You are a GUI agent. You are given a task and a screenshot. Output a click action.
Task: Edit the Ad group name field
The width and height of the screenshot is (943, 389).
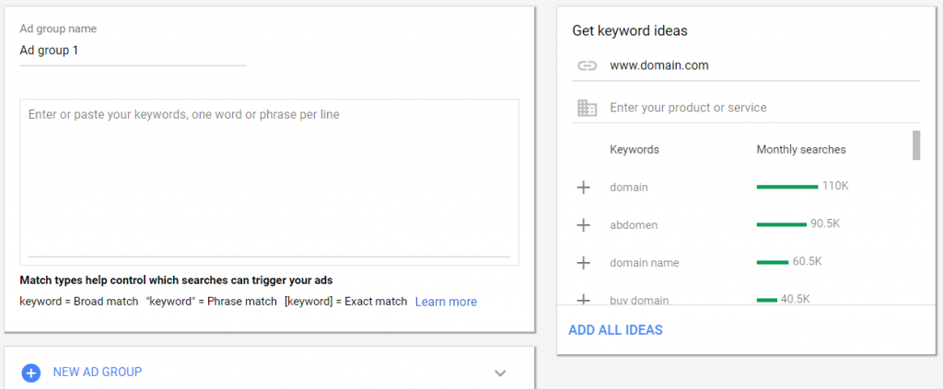pos(133,51)
